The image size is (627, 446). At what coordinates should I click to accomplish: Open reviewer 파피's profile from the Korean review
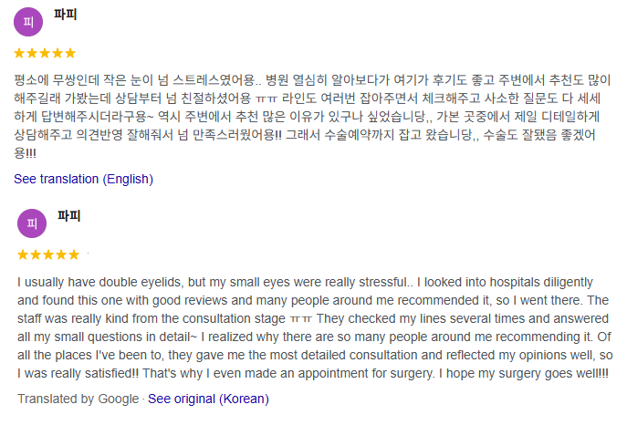click(x=66, y=14)
